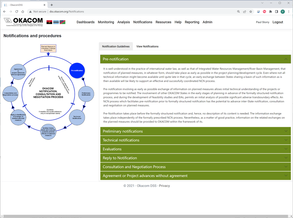Open the zoom magnifier in address bar
The width and height of the screenshot is (293, 218).
tap(238, 12)
